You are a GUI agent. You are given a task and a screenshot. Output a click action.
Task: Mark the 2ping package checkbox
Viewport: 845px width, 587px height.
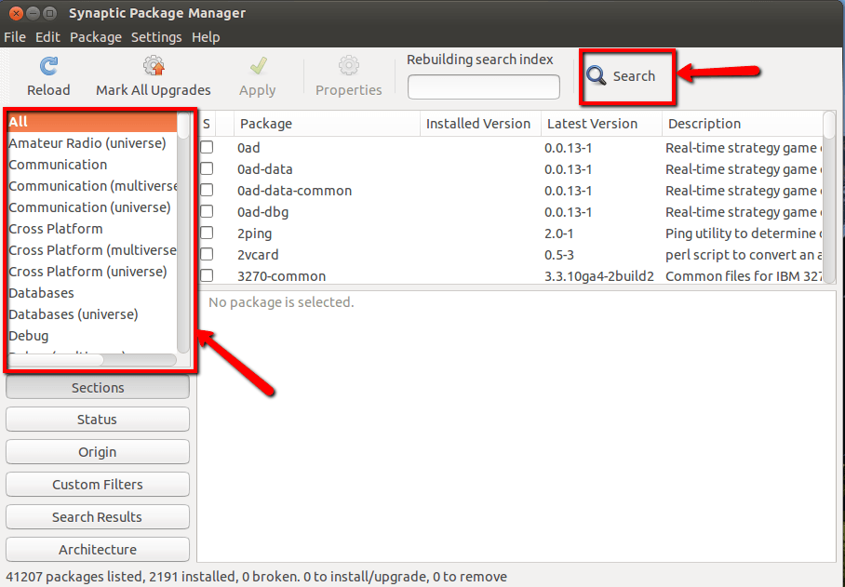207,233
